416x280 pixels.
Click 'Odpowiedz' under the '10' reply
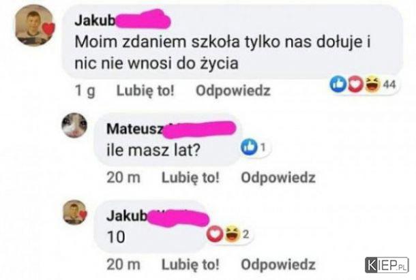pyautogui.click(x=278, y=264)
